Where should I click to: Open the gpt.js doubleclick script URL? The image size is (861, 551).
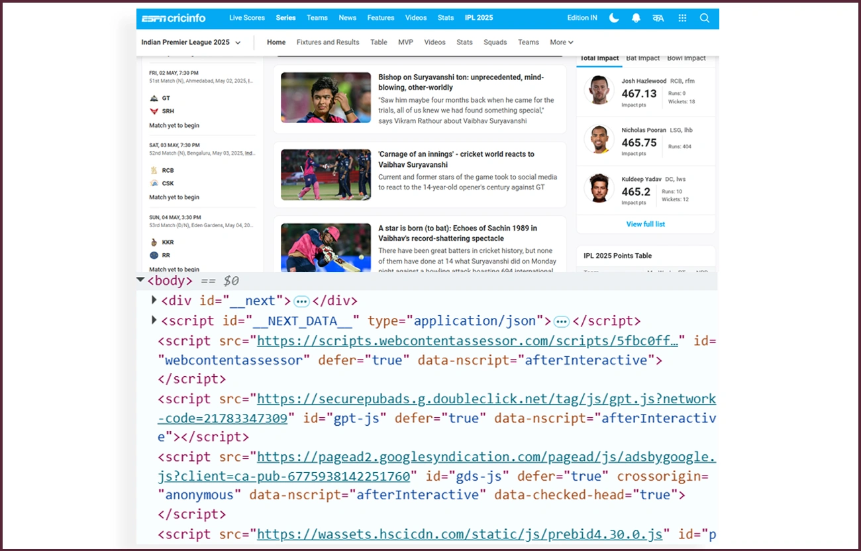coord(485,399)
